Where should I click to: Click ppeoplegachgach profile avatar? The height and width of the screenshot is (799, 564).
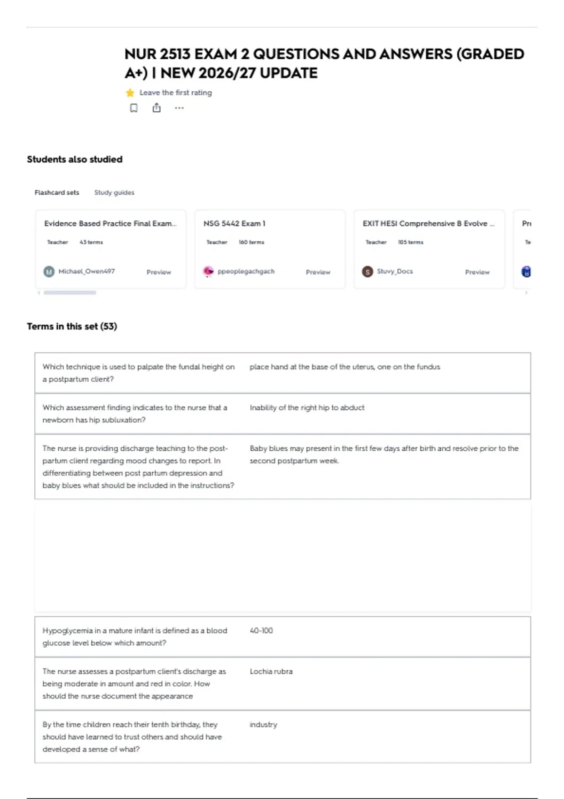[208, 272]
